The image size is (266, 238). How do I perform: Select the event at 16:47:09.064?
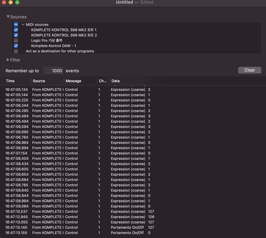pyautogui.click(x=133, y=206)
